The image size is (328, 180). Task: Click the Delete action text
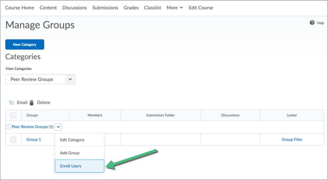pos(43,103)
